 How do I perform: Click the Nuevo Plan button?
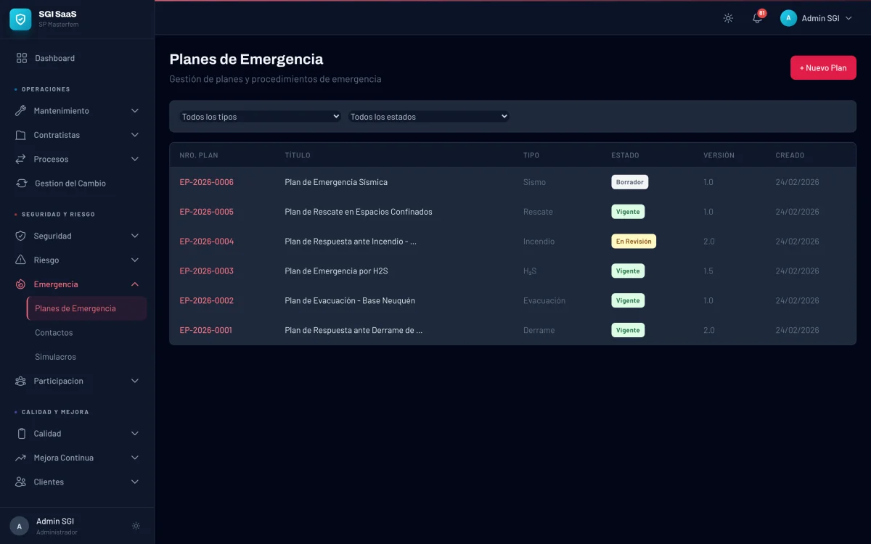823,67
